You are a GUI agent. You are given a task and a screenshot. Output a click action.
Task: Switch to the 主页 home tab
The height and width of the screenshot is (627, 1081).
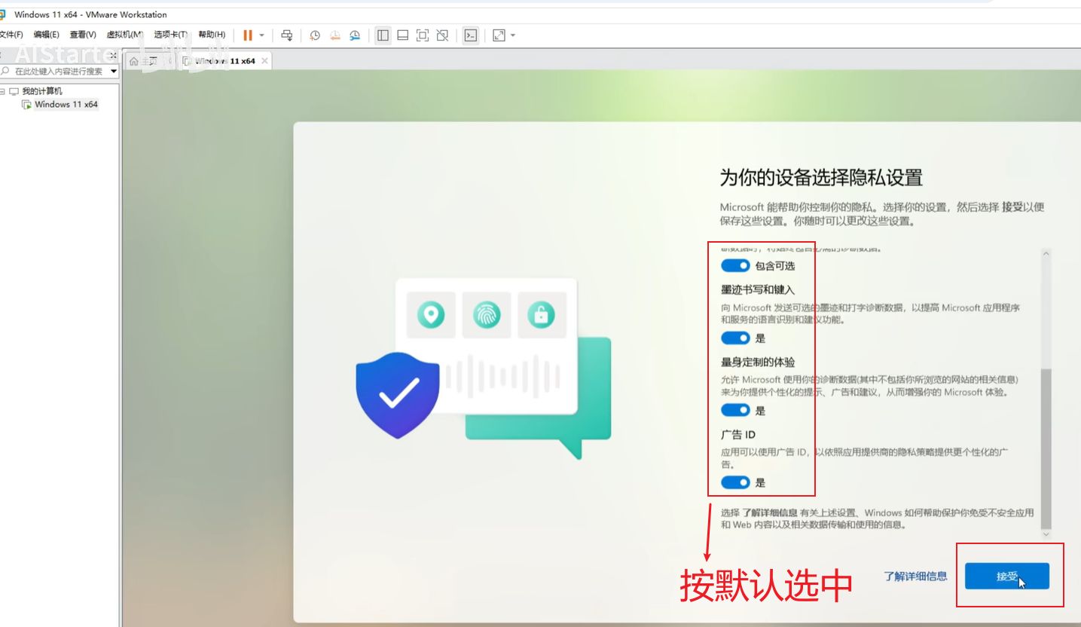click(143, 61)
